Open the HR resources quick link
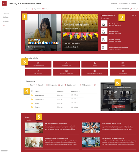 (38, 72)
